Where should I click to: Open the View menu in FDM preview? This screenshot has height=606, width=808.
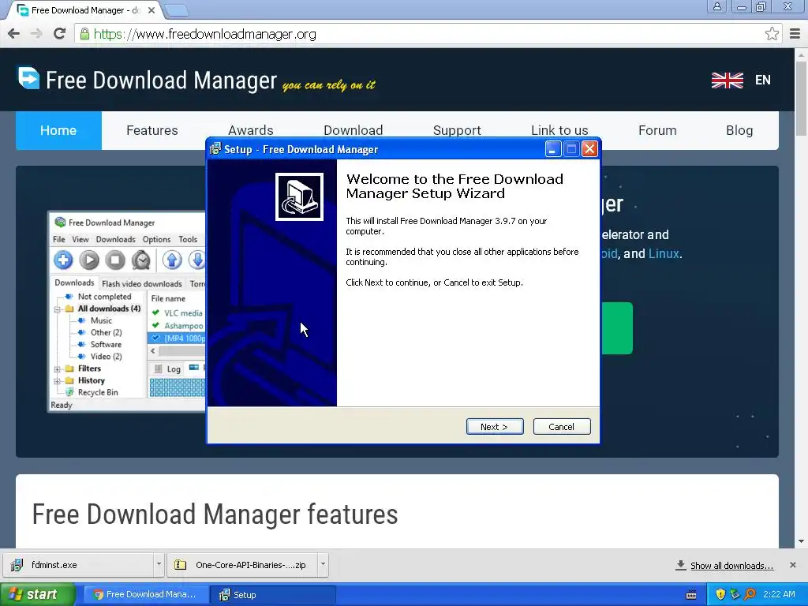[x=80, y=239]
